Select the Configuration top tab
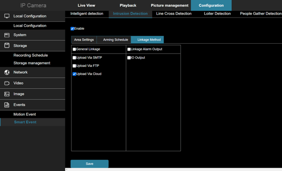This screenshot has width=282, height=171. [211, 5]
